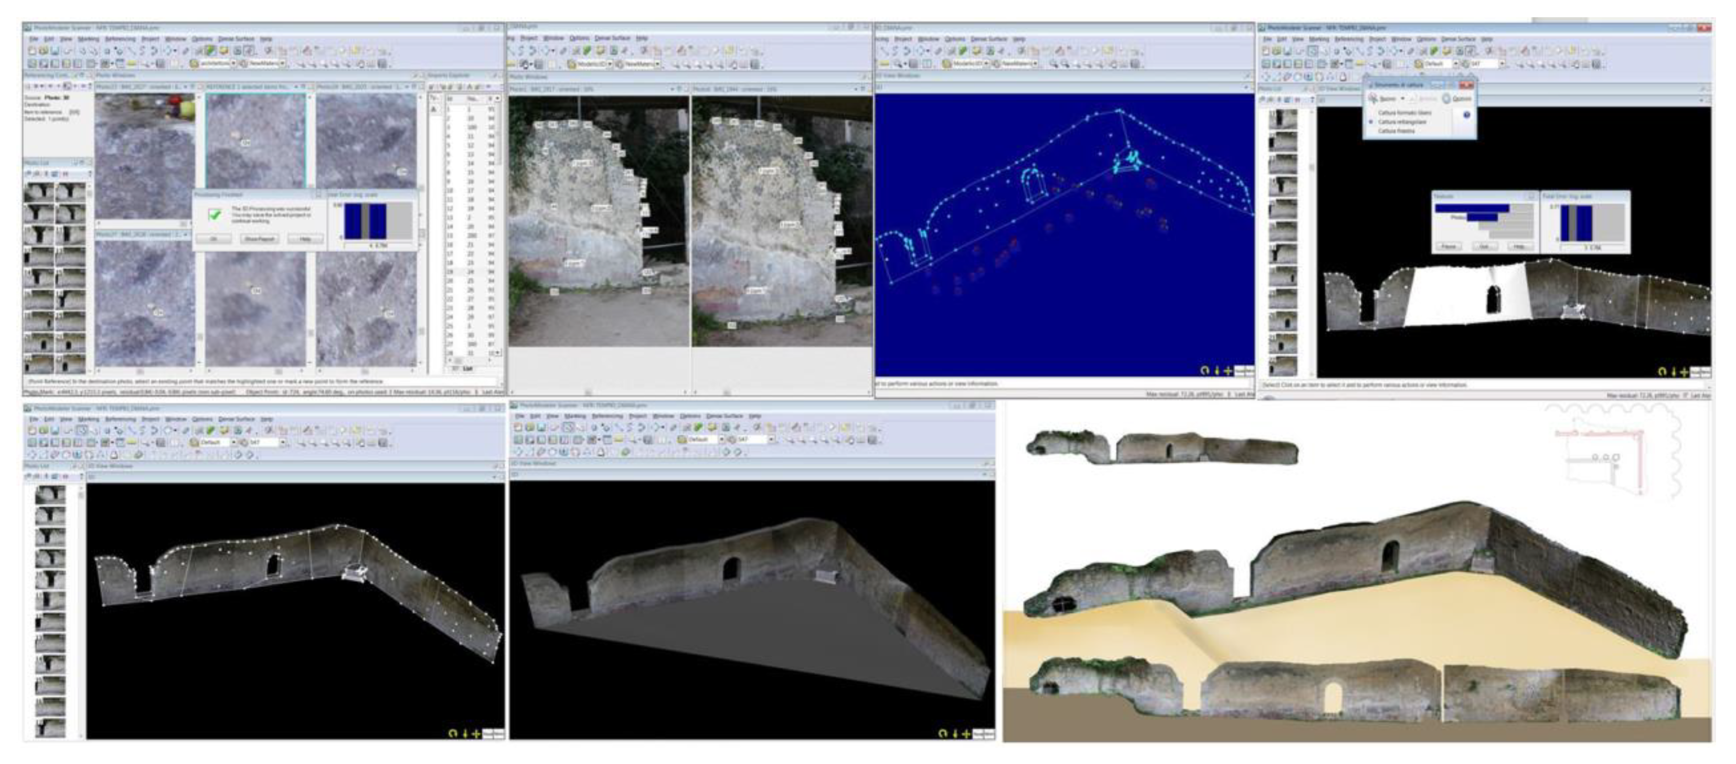This screenshot has width=1736, height=764.
Task: Select Cattura finestra option
Action: [x=1396, y=131]
